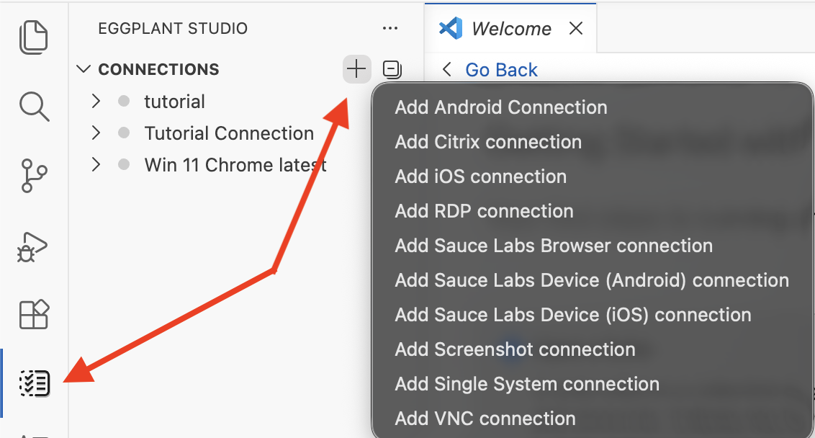The image size is (815, 438).
Task: Switch to the Welcome tab
Action: coord(511,28)
